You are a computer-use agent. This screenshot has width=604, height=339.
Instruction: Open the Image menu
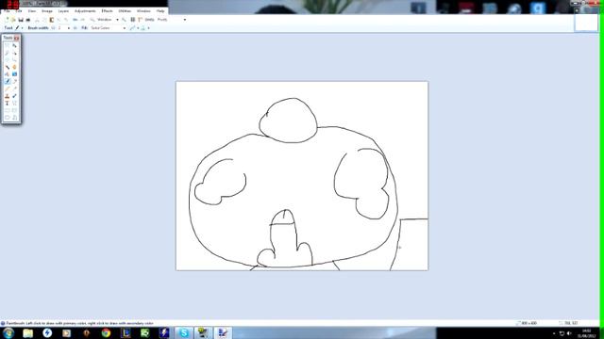tap(47, 11)
